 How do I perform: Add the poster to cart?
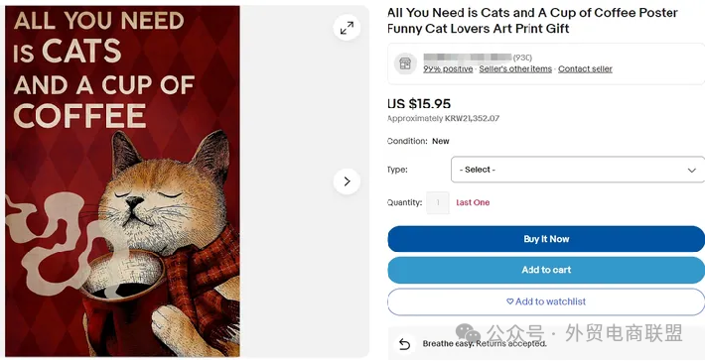pyautogui.click(x=546, y=270)
